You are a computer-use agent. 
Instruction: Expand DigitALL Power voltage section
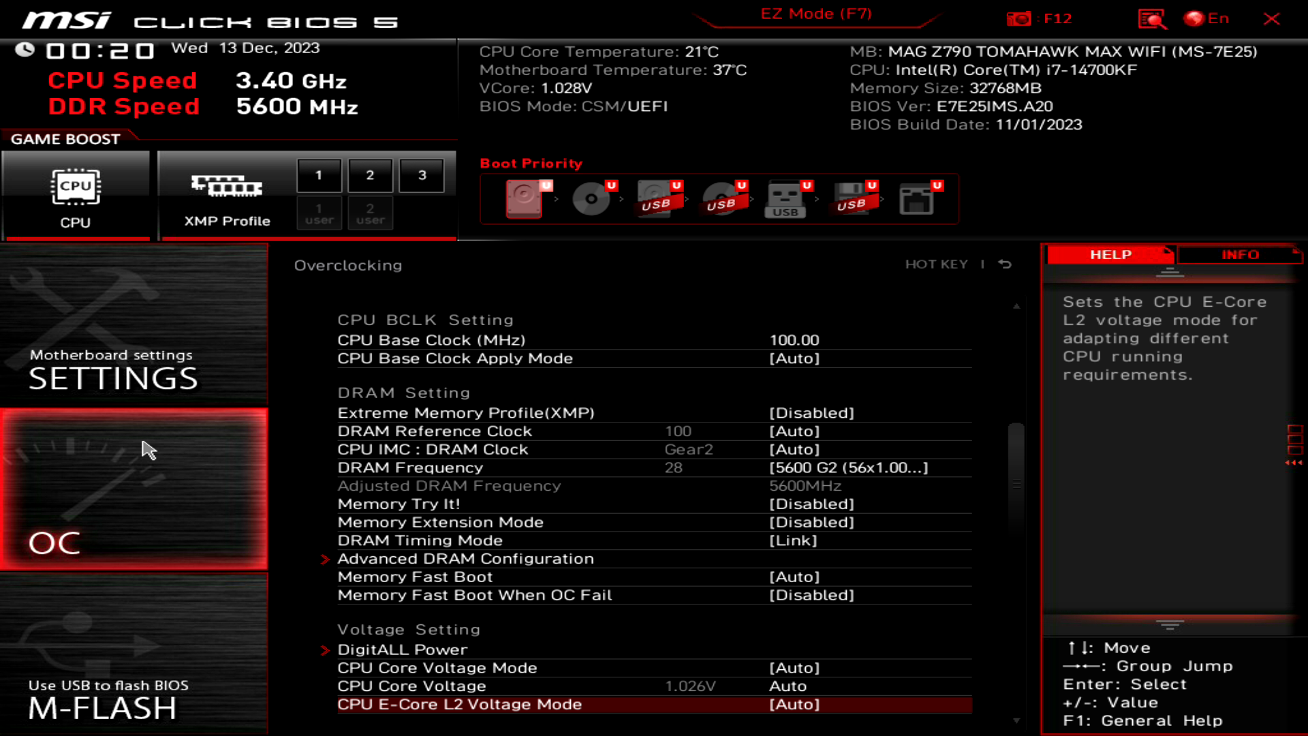pos(403,649)
